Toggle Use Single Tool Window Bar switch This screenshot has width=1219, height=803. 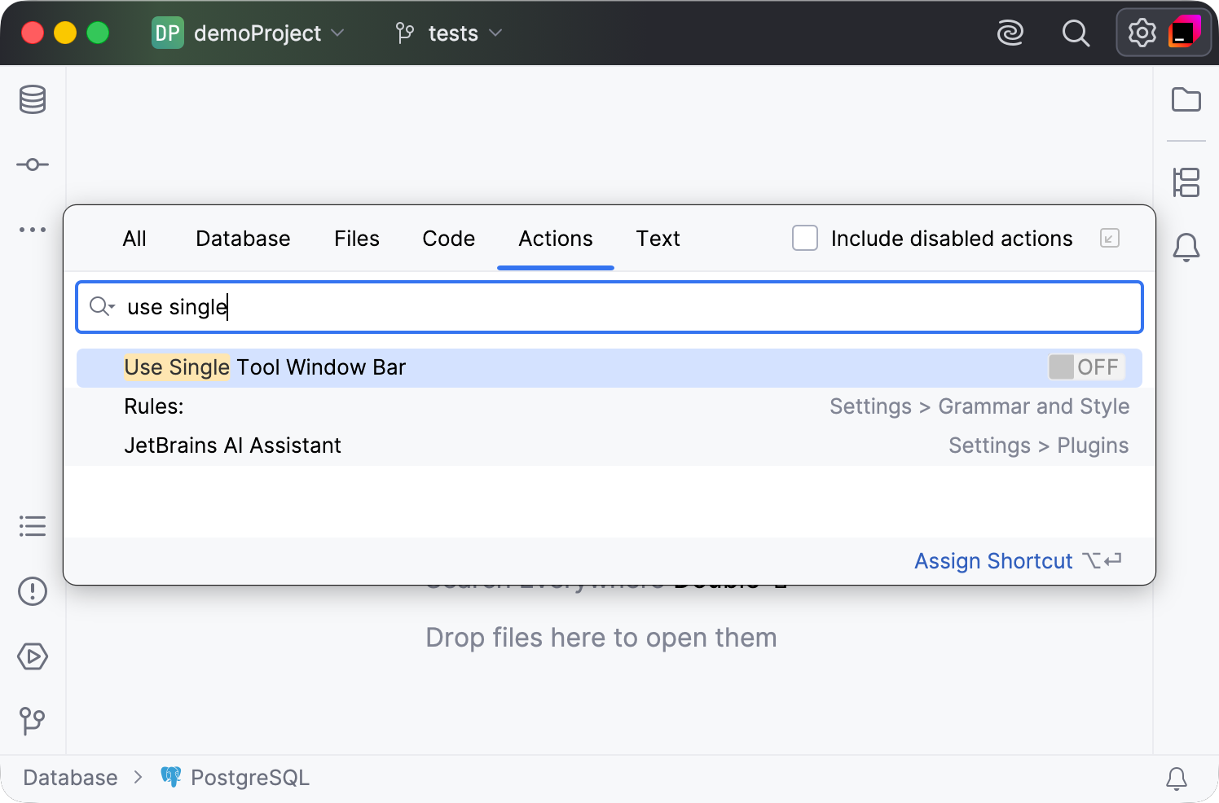(1086, 367)
